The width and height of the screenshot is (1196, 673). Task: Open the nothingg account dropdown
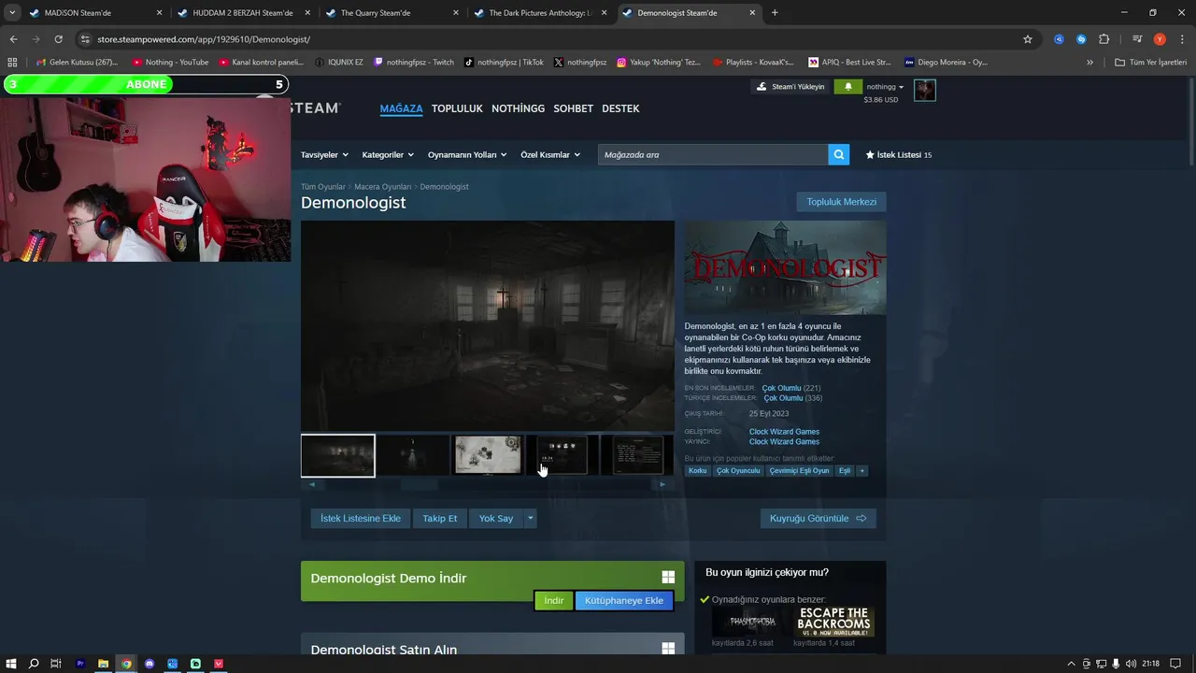tap(886, 87)
